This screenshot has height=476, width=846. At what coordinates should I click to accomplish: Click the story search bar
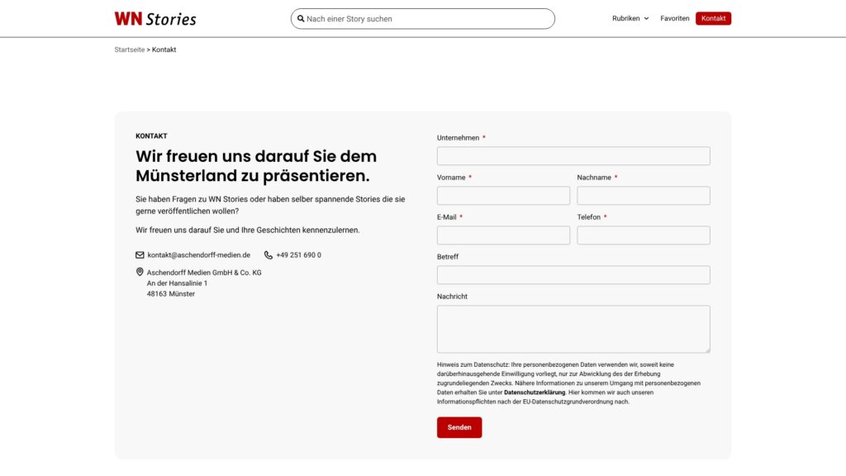pyautogui.click(x=422, y=17)
